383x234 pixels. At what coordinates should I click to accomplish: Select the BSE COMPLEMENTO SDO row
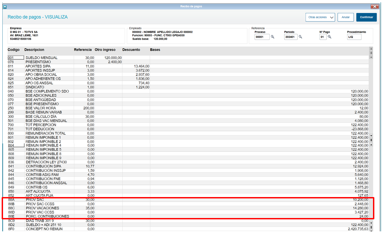[x=188, y=91]
